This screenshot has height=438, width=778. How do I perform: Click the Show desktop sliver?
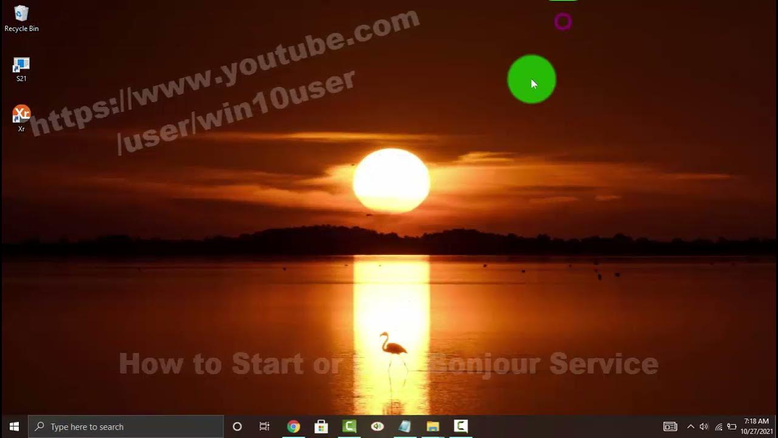pyautogui.click(x=776, y=426)
